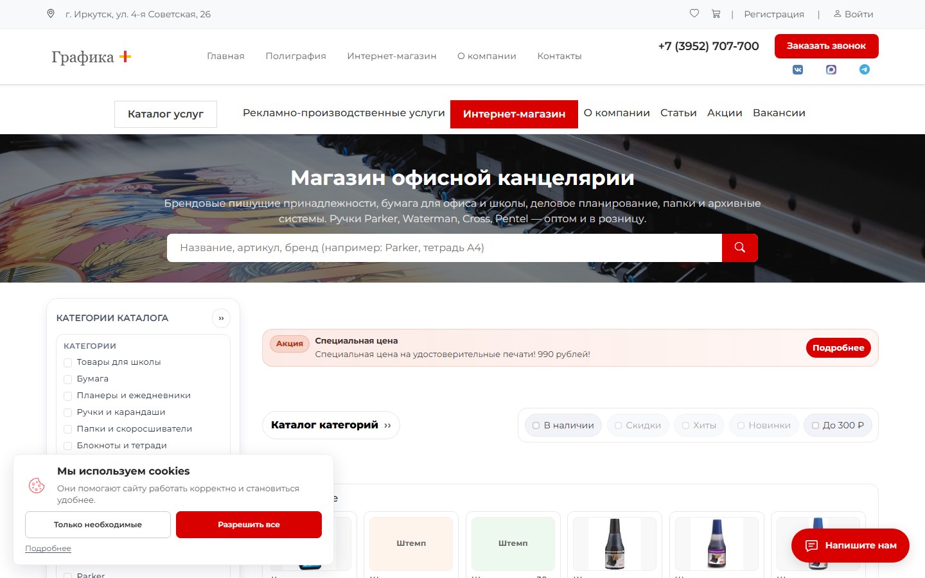
Task: Open the Статьи section
Action: coord(678,113)
